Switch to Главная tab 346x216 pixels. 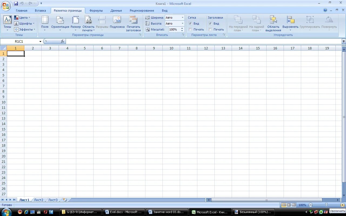[x=22, y=11]
